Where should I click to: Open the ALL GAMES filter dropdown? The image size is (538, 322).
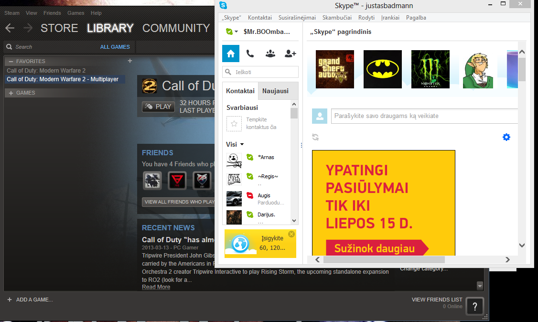pos(115,47)
